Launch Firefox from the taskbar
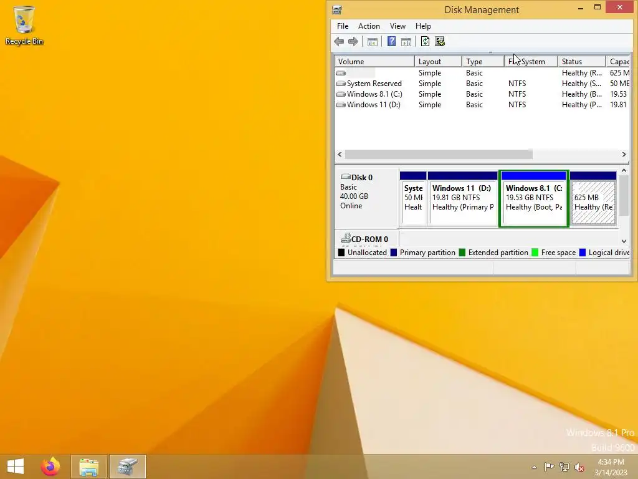Screen dimensions: 638x479 (x=50, y=467)
